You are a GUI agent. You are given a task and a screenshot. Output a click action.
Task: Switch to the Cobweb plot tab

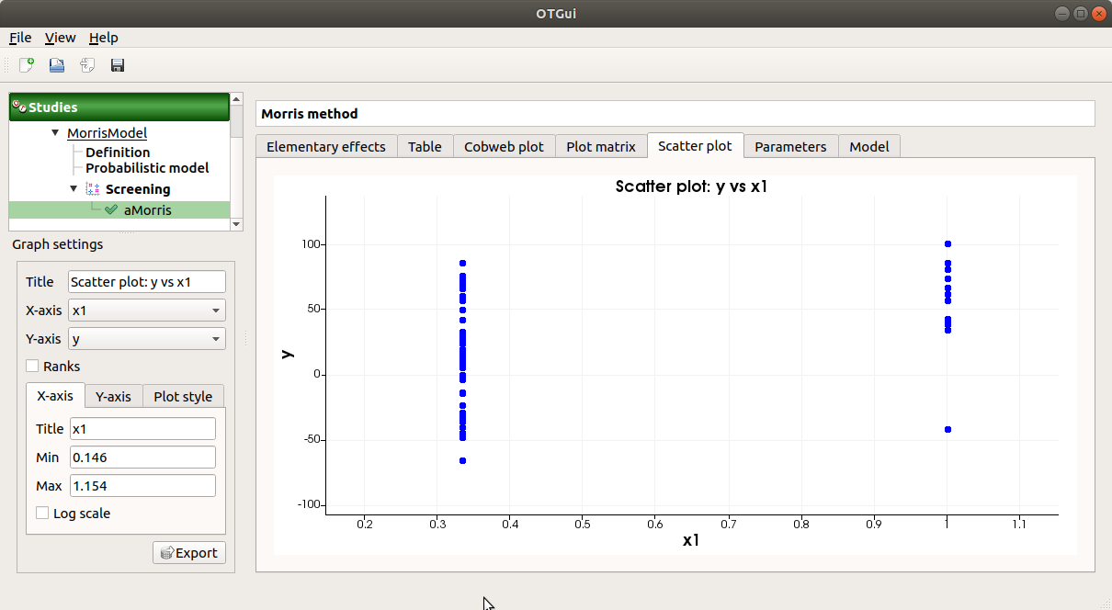[504, 147]
